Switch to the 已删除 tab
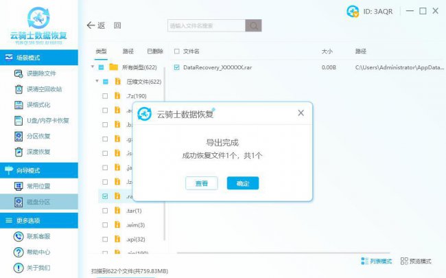Viewport: 446px width, 278px height. click(155, 51)
